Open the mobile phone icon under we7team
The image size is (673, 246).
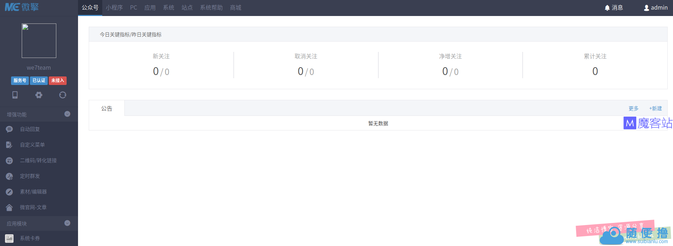pyautogui.click(x=15, y=95)
